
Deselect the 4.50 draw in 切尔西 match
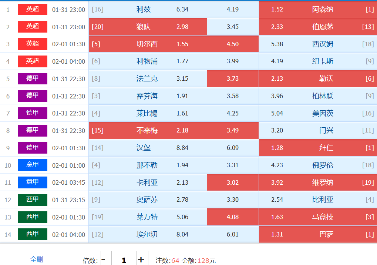233,44
